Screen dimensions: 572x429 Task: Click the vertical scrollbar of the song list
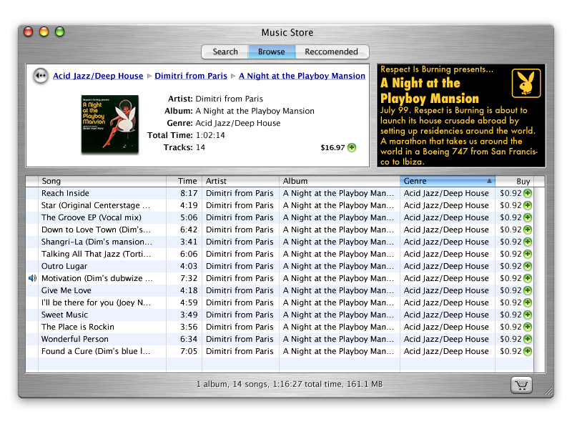point(540,280)
